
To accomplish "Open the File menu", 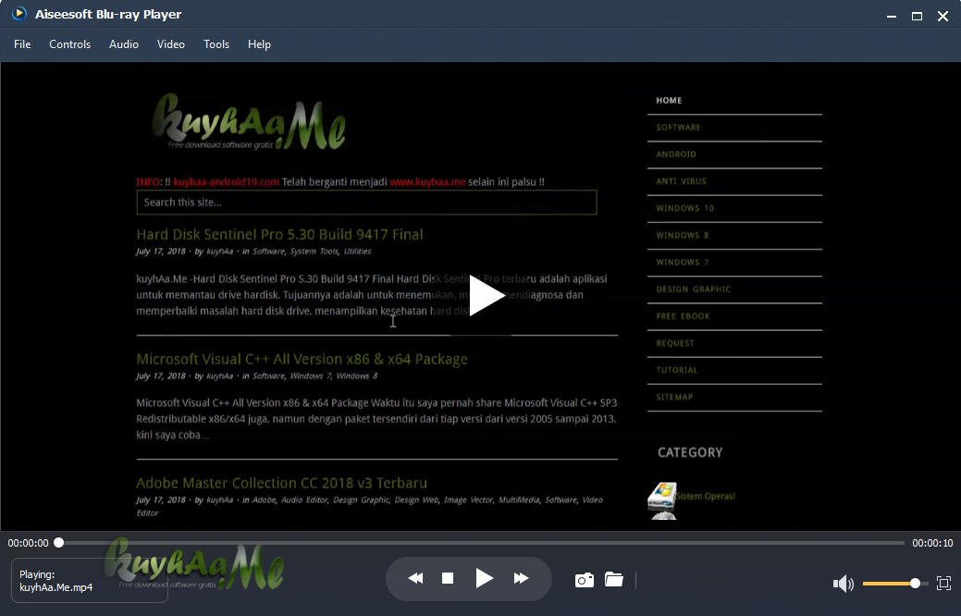I will (x=22, y=44).
